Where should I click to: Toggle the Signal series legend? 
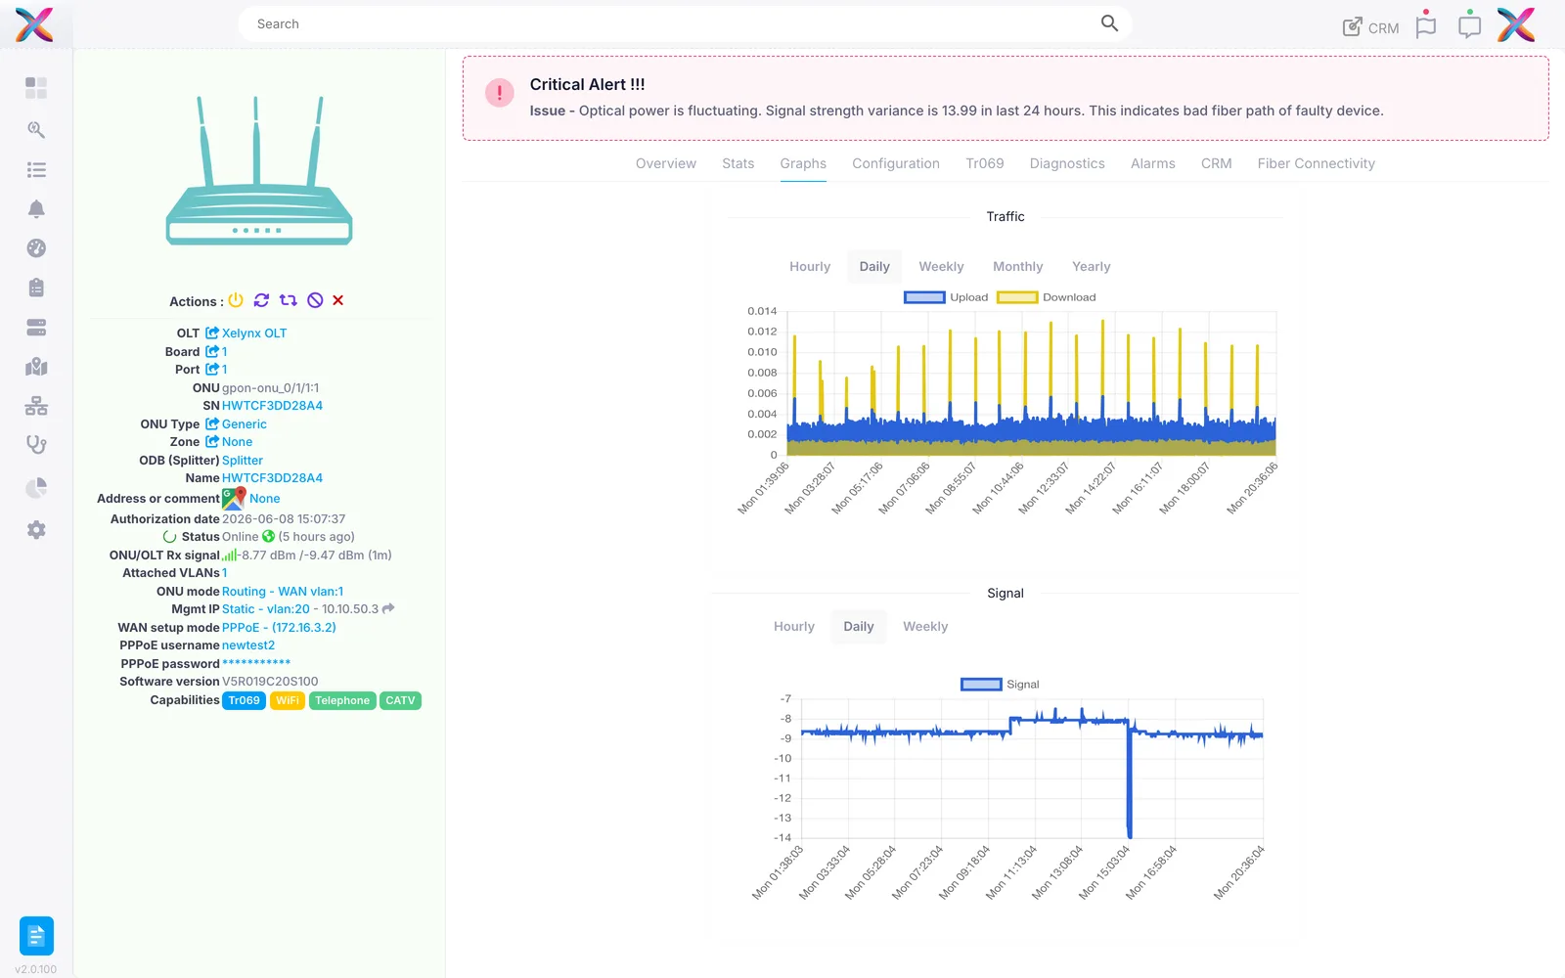click(x=1000, y=685)
